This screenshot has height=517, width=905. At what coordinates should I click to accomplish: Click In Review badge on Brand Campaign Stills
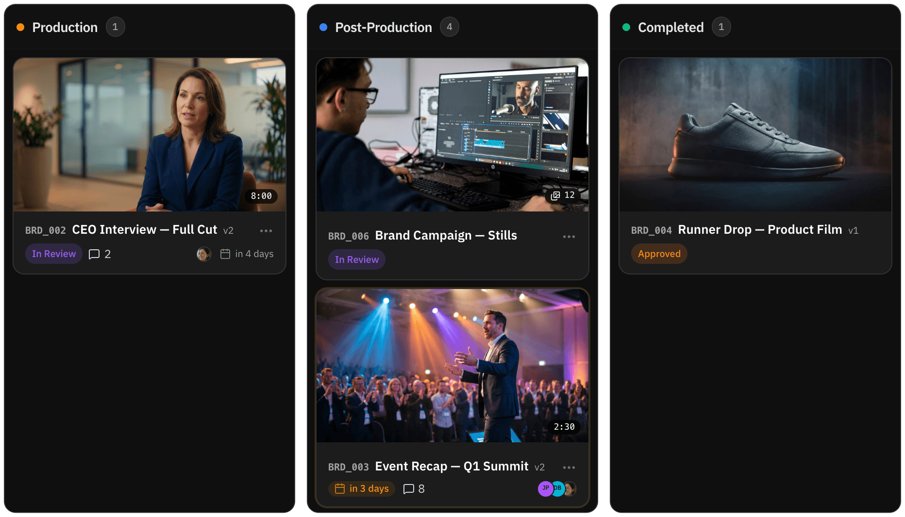(x=357, y=259)
